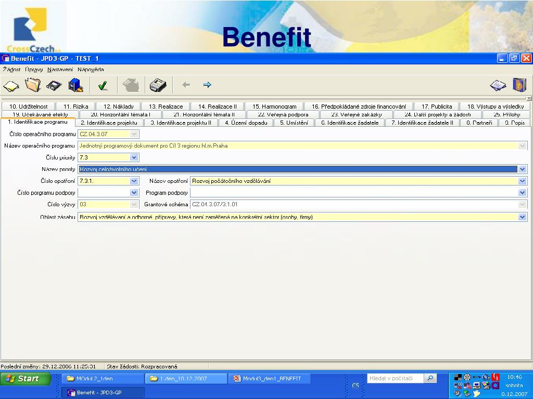Click the small close X below toolbar
The image size is (533, 399).
(x=529, y=98)
